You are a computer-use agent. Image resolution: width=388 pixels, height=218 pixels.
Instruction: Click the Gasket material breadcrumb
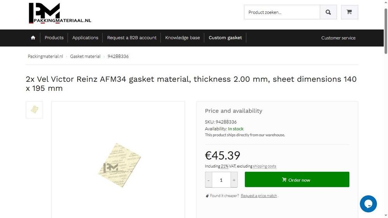point(85,56)
